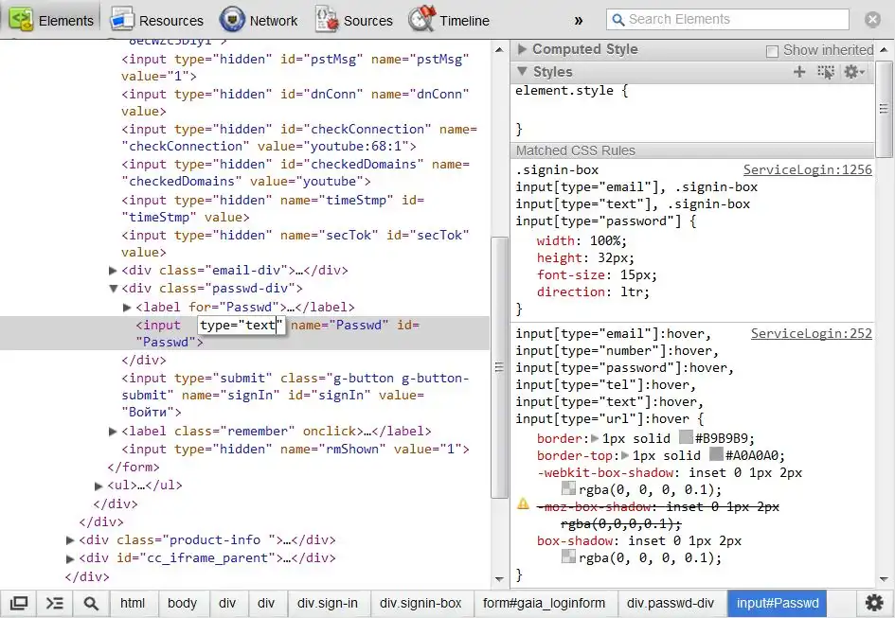Expand the email-div node

pos(114,271)
